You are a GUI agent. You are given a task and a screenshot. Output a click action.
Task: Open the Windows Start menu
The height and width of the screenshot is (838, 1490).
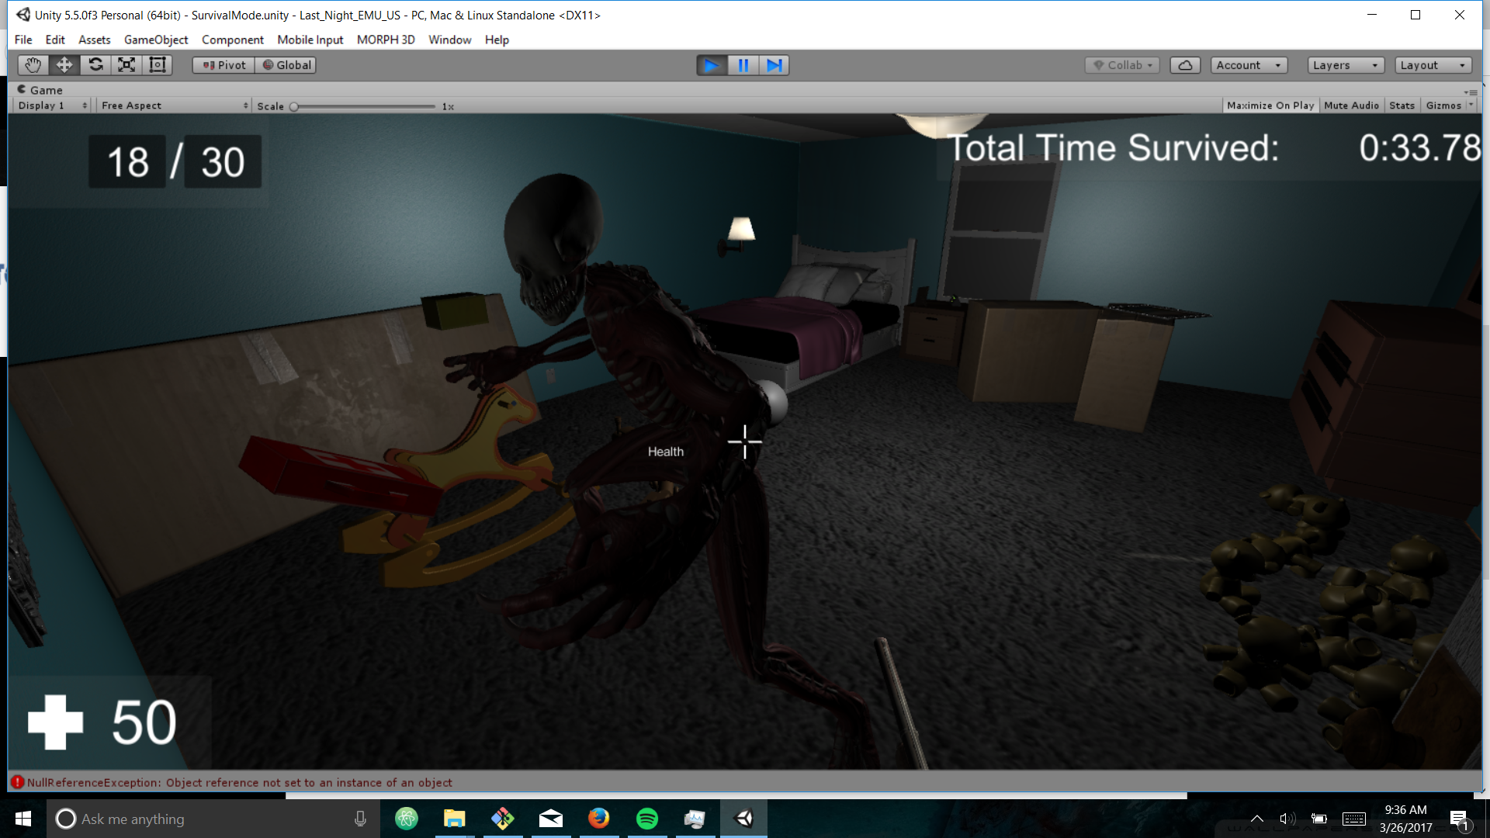point(23,819)
